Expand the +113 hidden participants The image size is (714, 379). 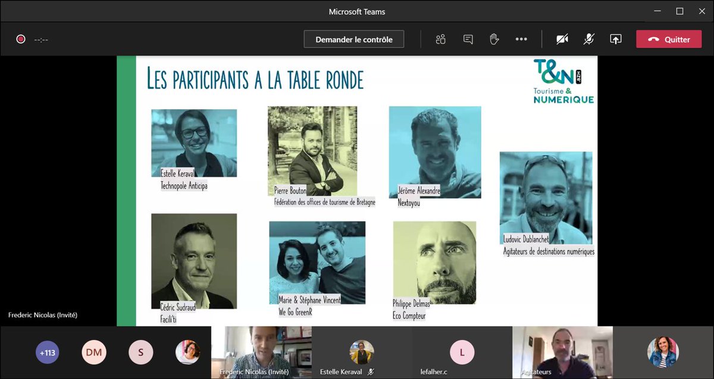[47, 352]
